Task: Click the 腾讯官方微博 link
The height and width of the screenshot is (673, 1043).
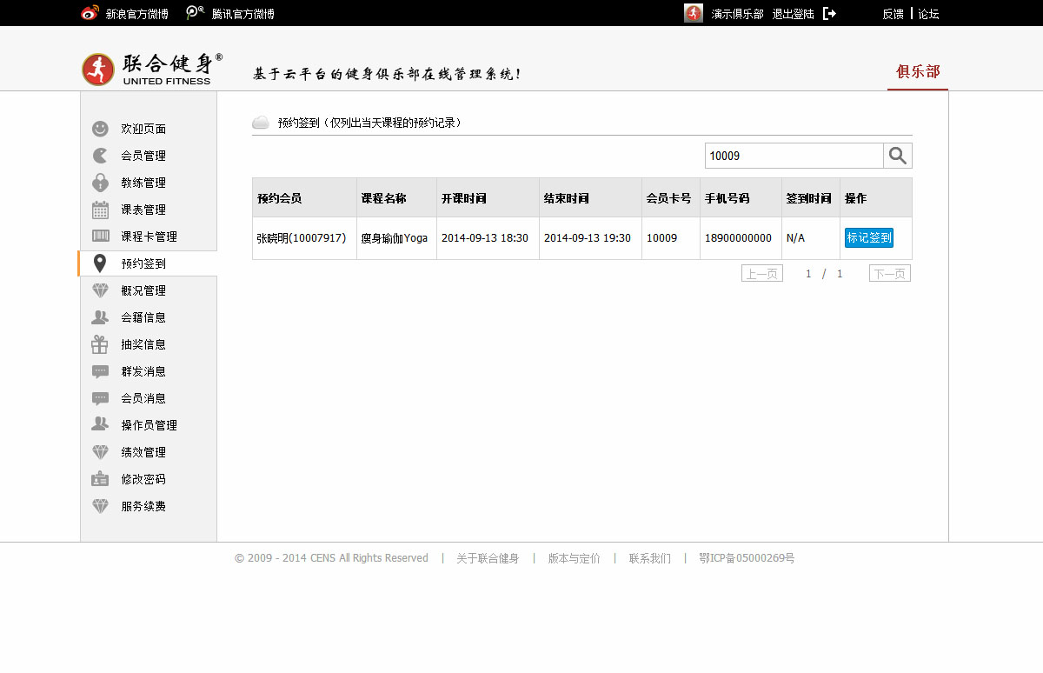Action: point(242,14)
